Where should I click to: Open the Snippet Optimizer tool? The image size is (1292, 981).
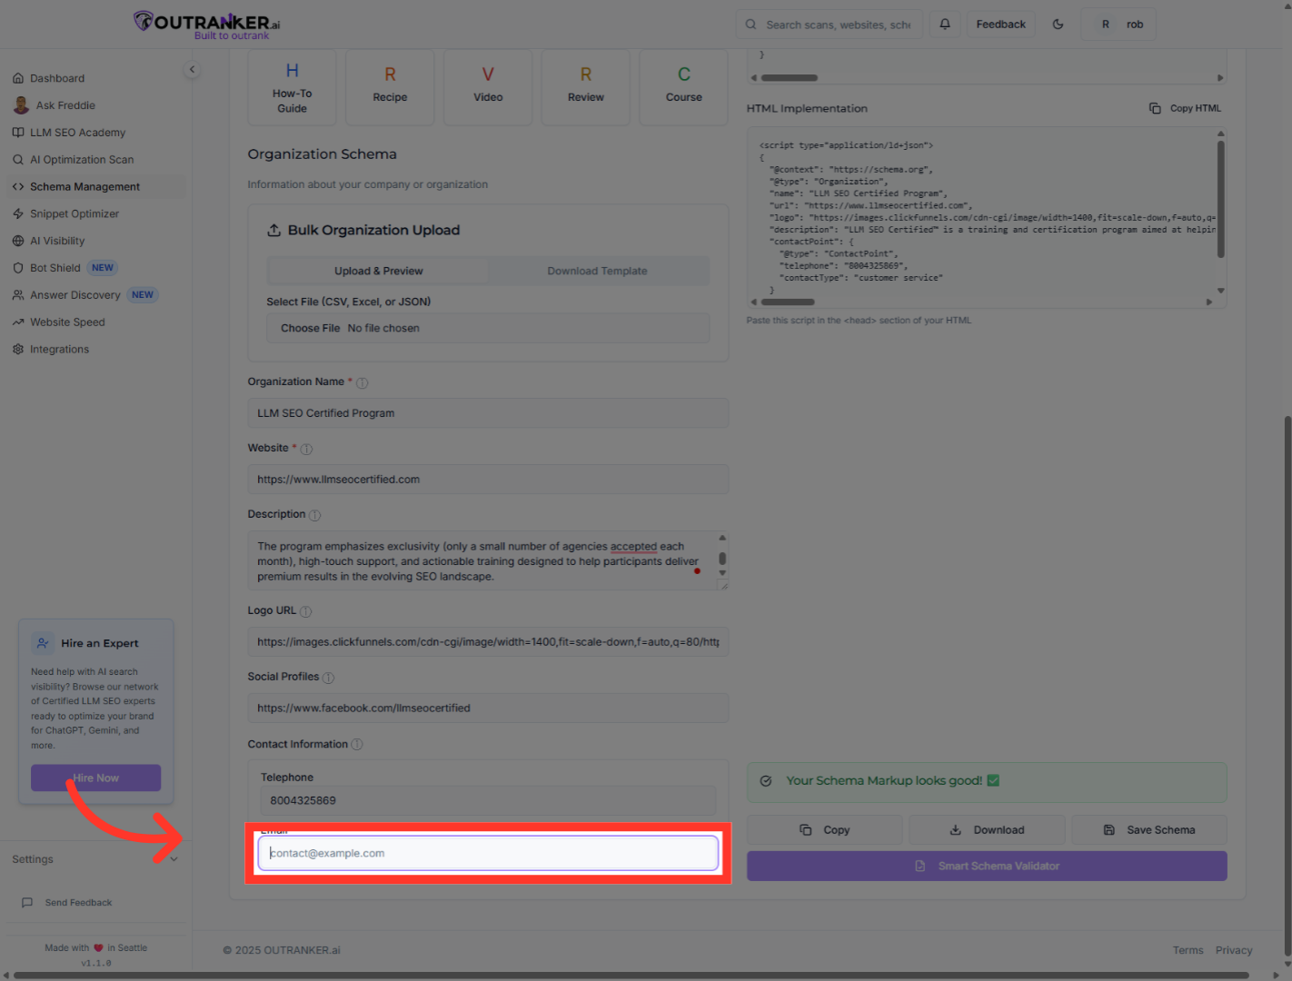(74, 213)
